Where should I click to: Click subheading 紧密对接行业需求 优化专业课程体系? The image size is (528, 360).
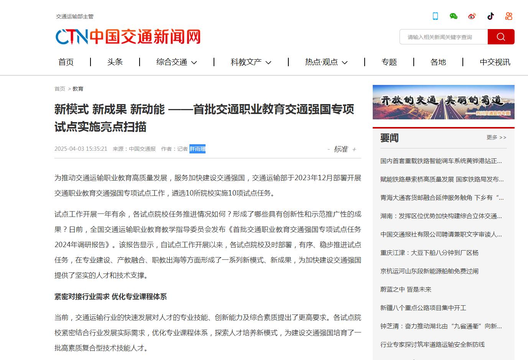click(x=110, y=296)
